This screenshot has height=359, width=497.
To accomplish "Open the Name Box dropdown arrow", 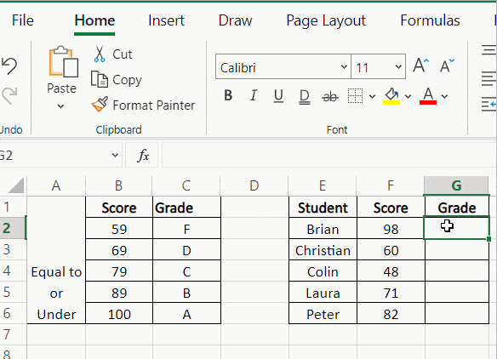I will tap(115, 156).
